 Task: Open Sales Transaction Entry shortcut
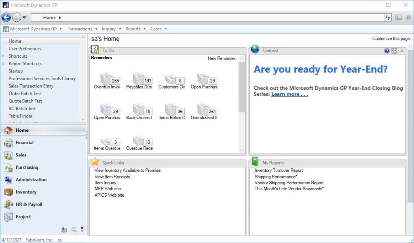[31, 86]
